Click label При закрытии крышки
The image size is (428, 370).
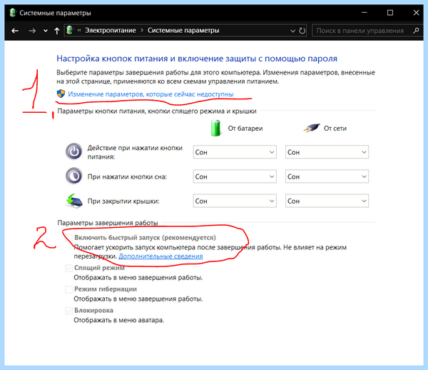[x=123, y=201]
